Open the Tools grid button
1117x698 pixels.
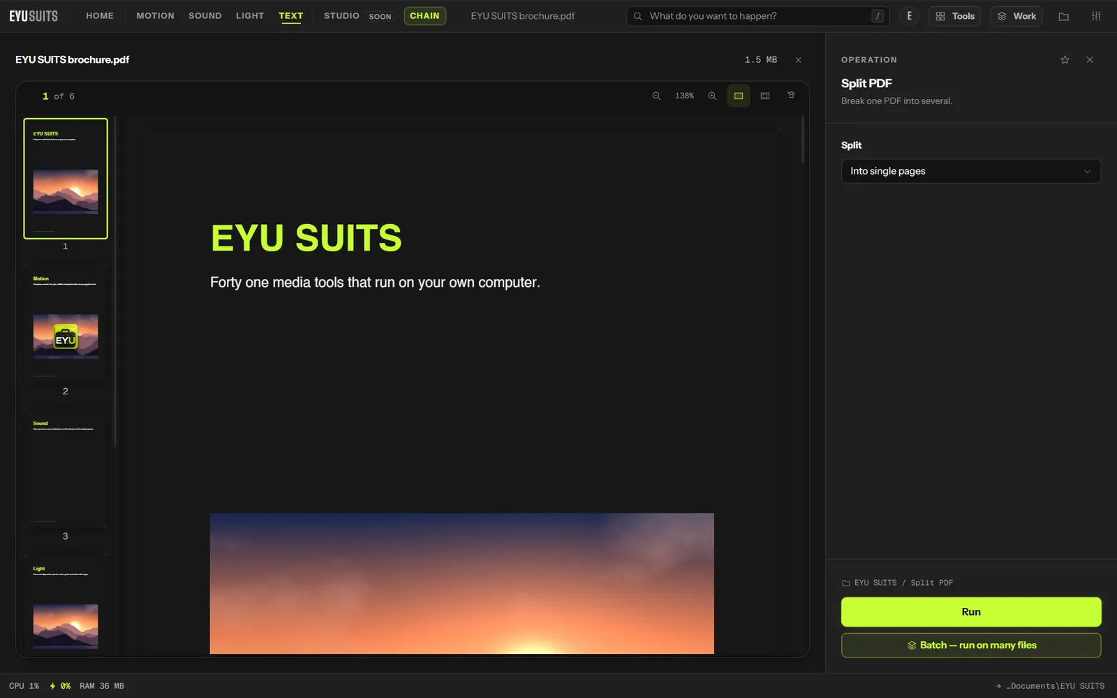pos(955,16)
